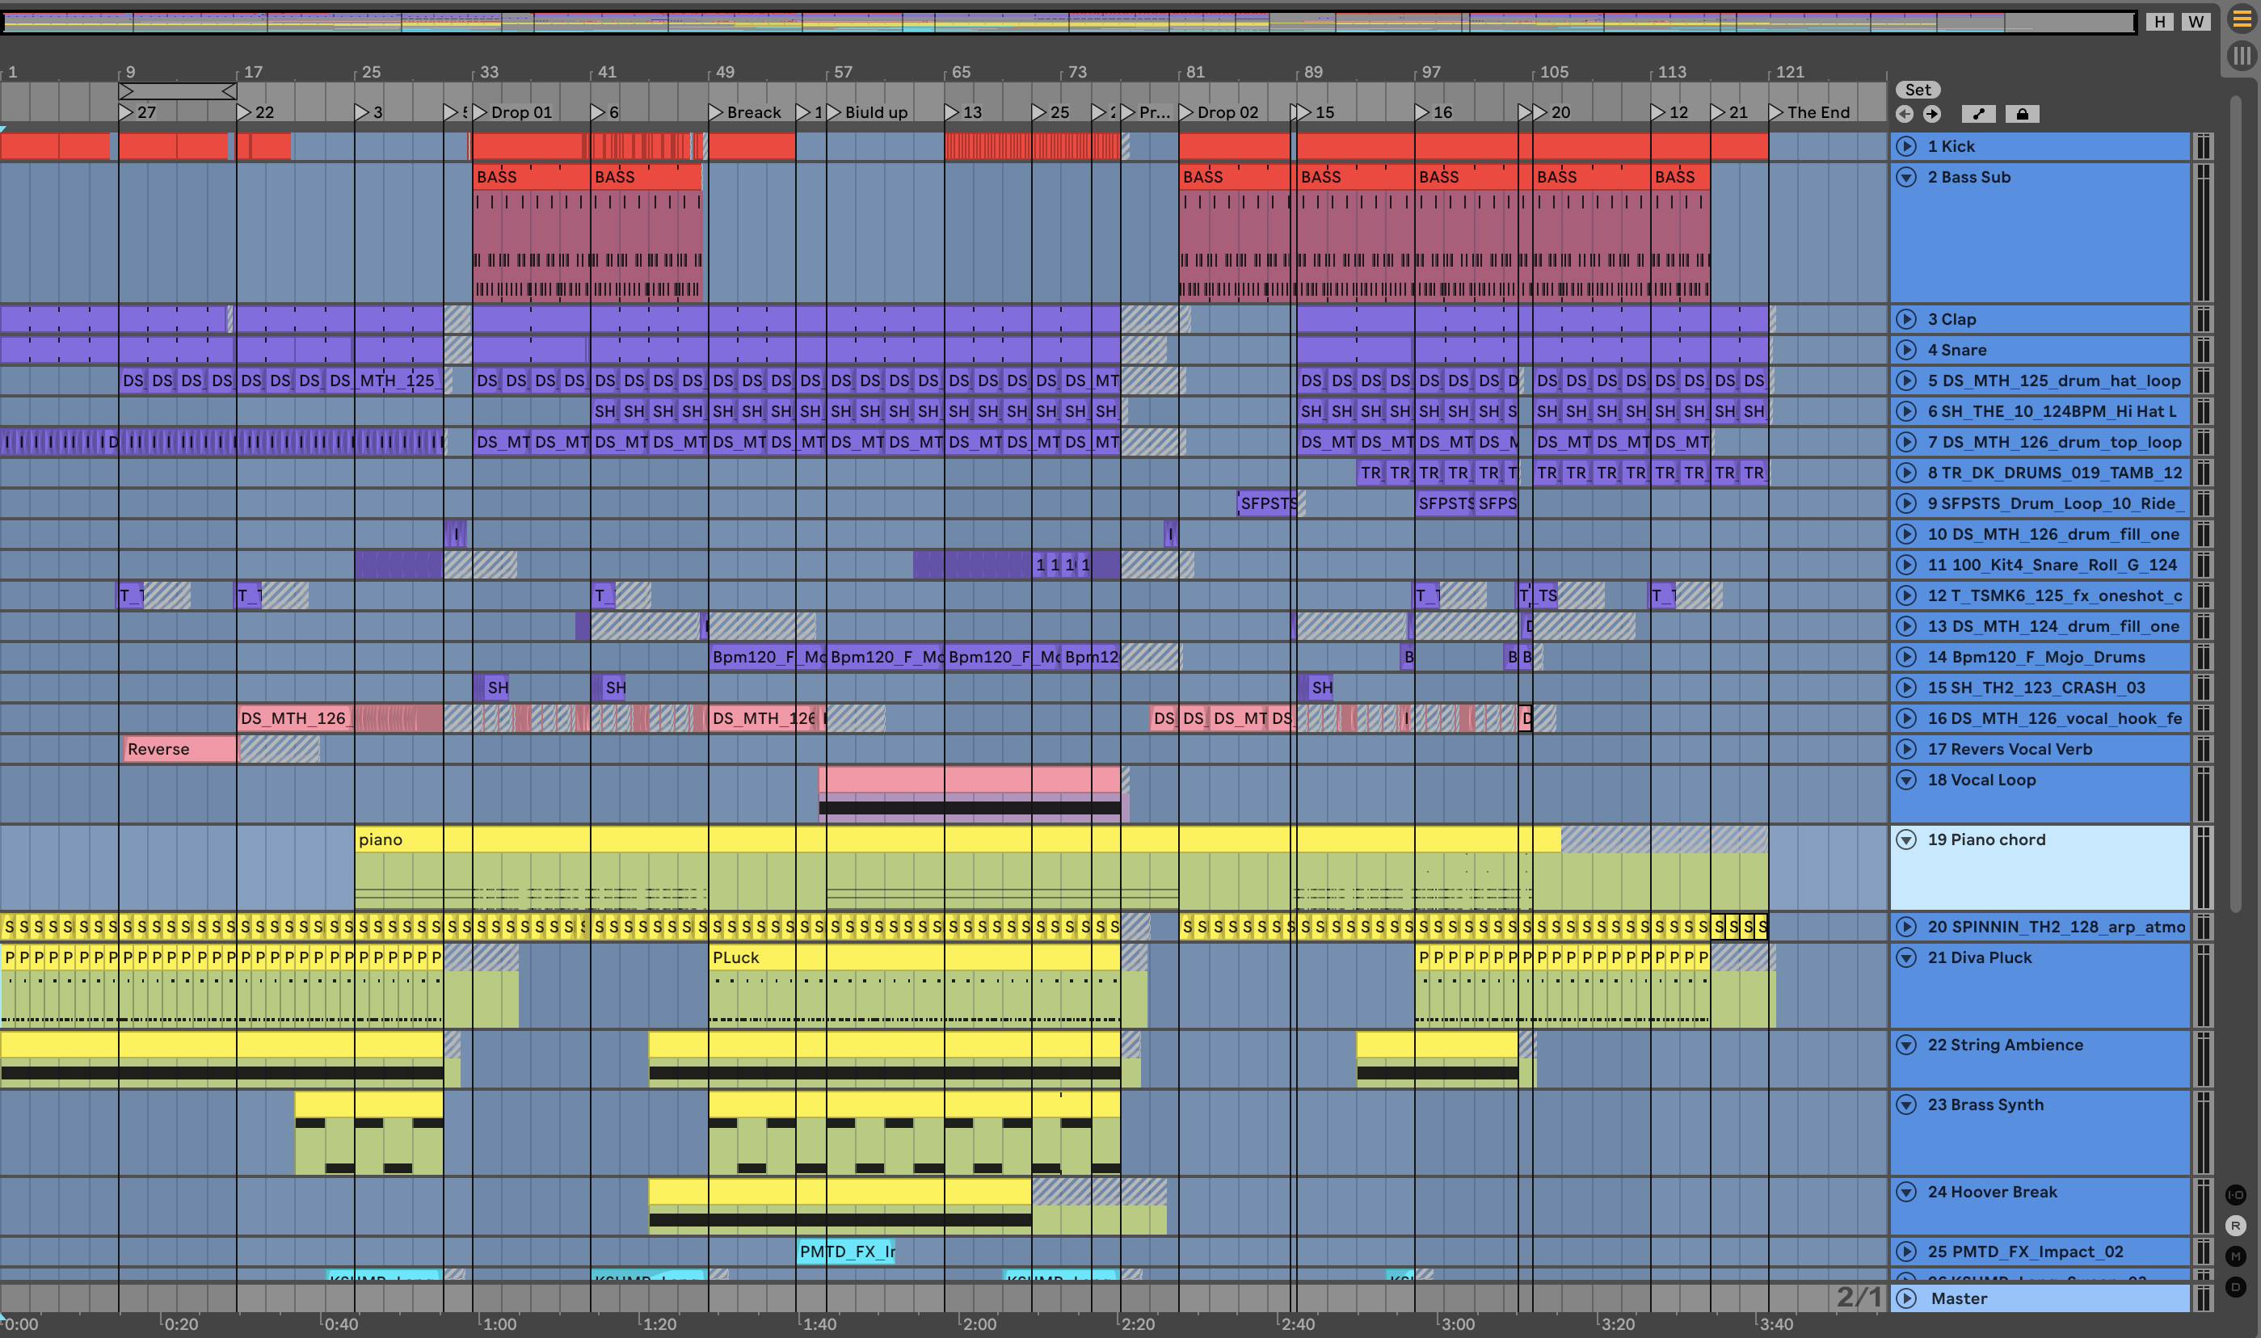This screenshot has height=1338, width=2261.
Task: Toggle the Returns R show/hide button
Action: pos(2235,1226)
